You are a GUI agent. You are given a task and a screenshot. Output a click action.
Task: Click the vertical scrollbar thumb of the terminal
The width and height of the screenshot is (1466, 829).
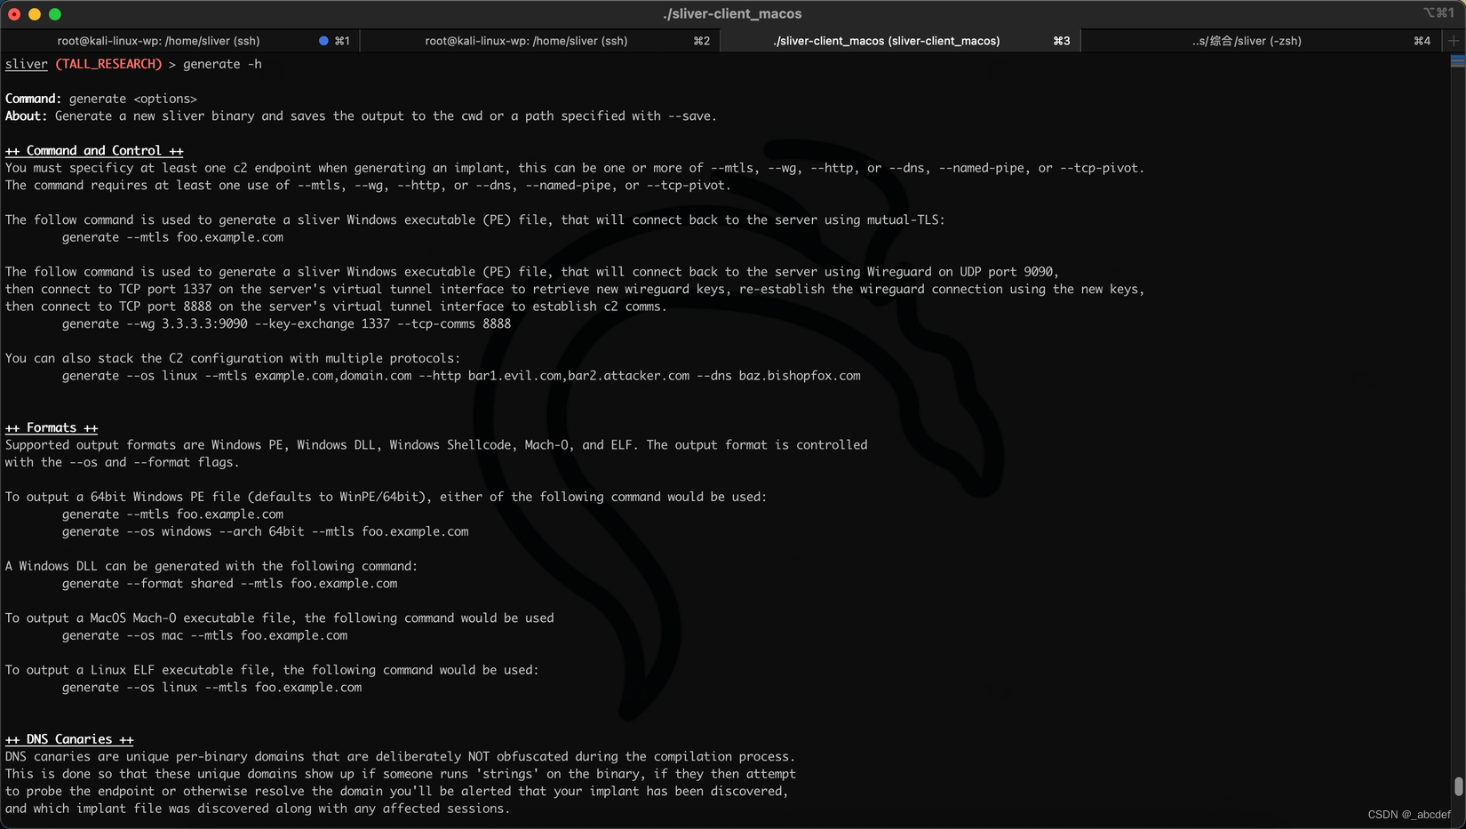coord(1458,787)
